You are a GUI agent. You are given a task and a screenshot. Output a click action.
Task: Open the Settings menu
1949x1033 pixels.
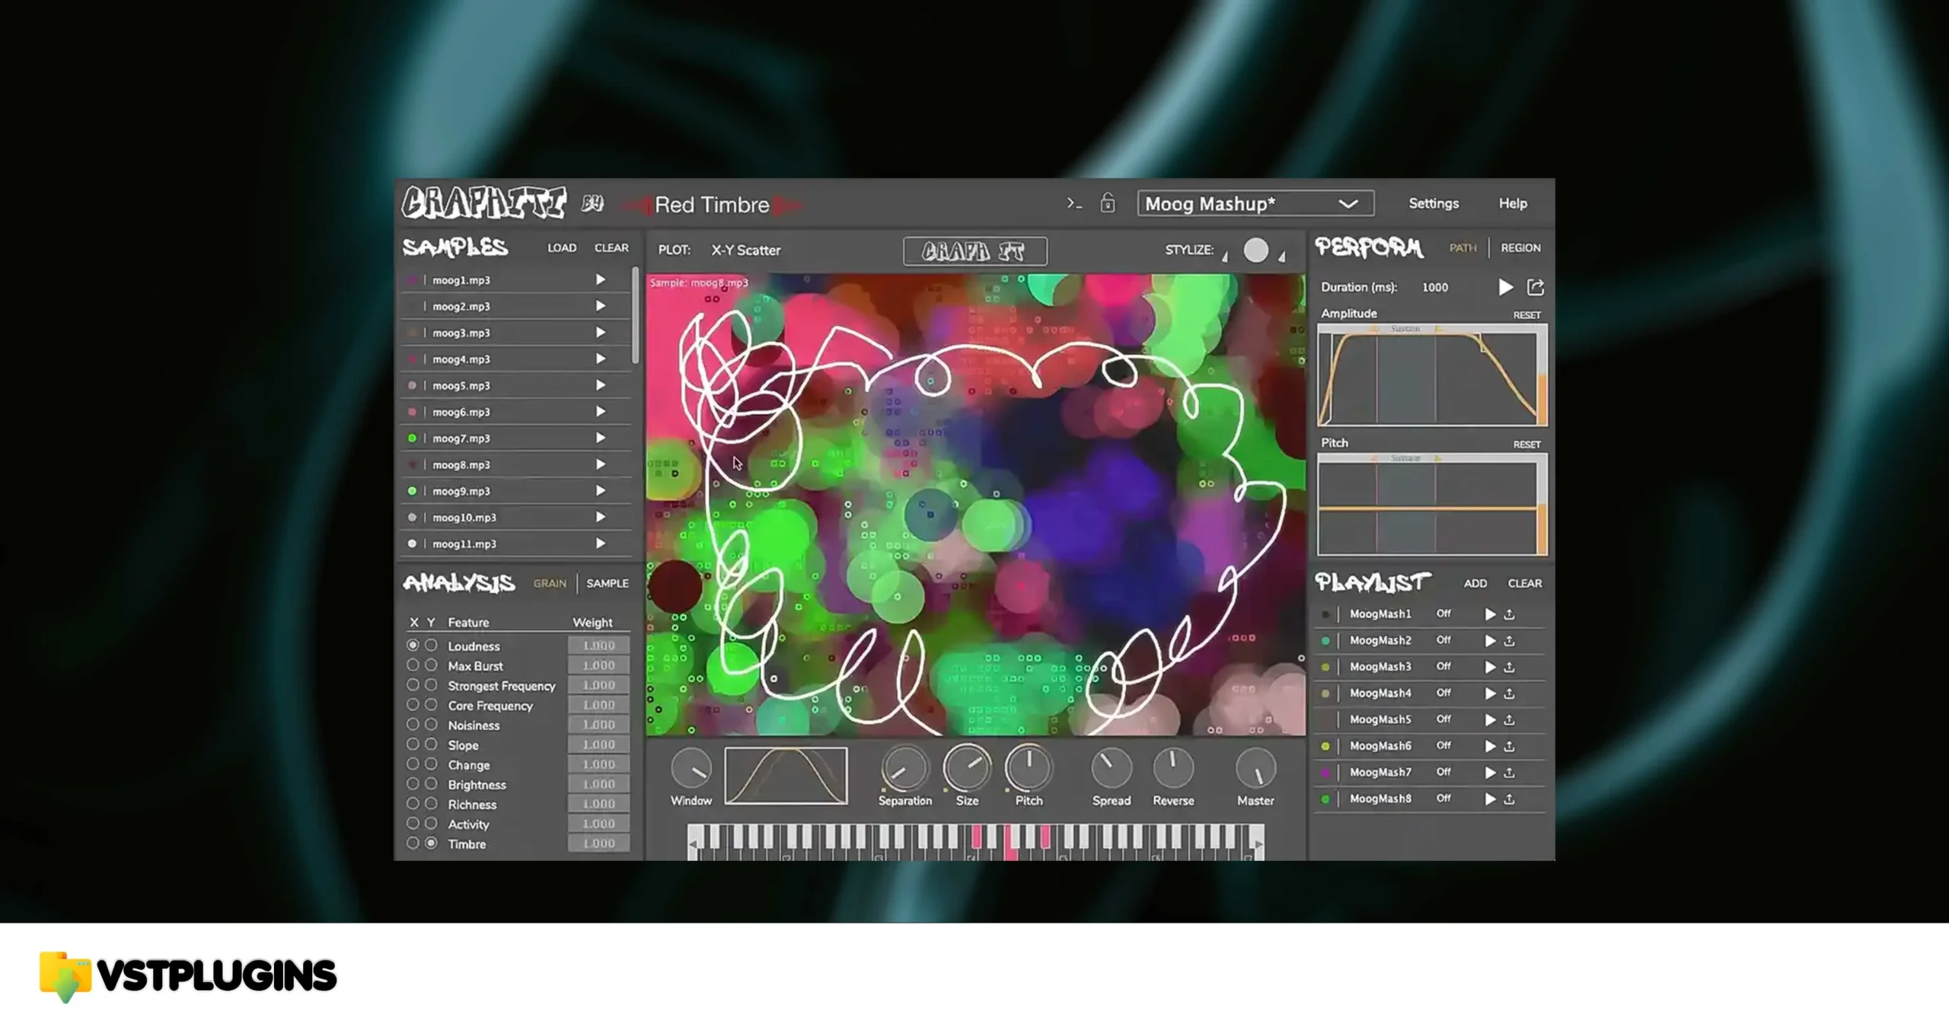click(x=1434, y=203)
